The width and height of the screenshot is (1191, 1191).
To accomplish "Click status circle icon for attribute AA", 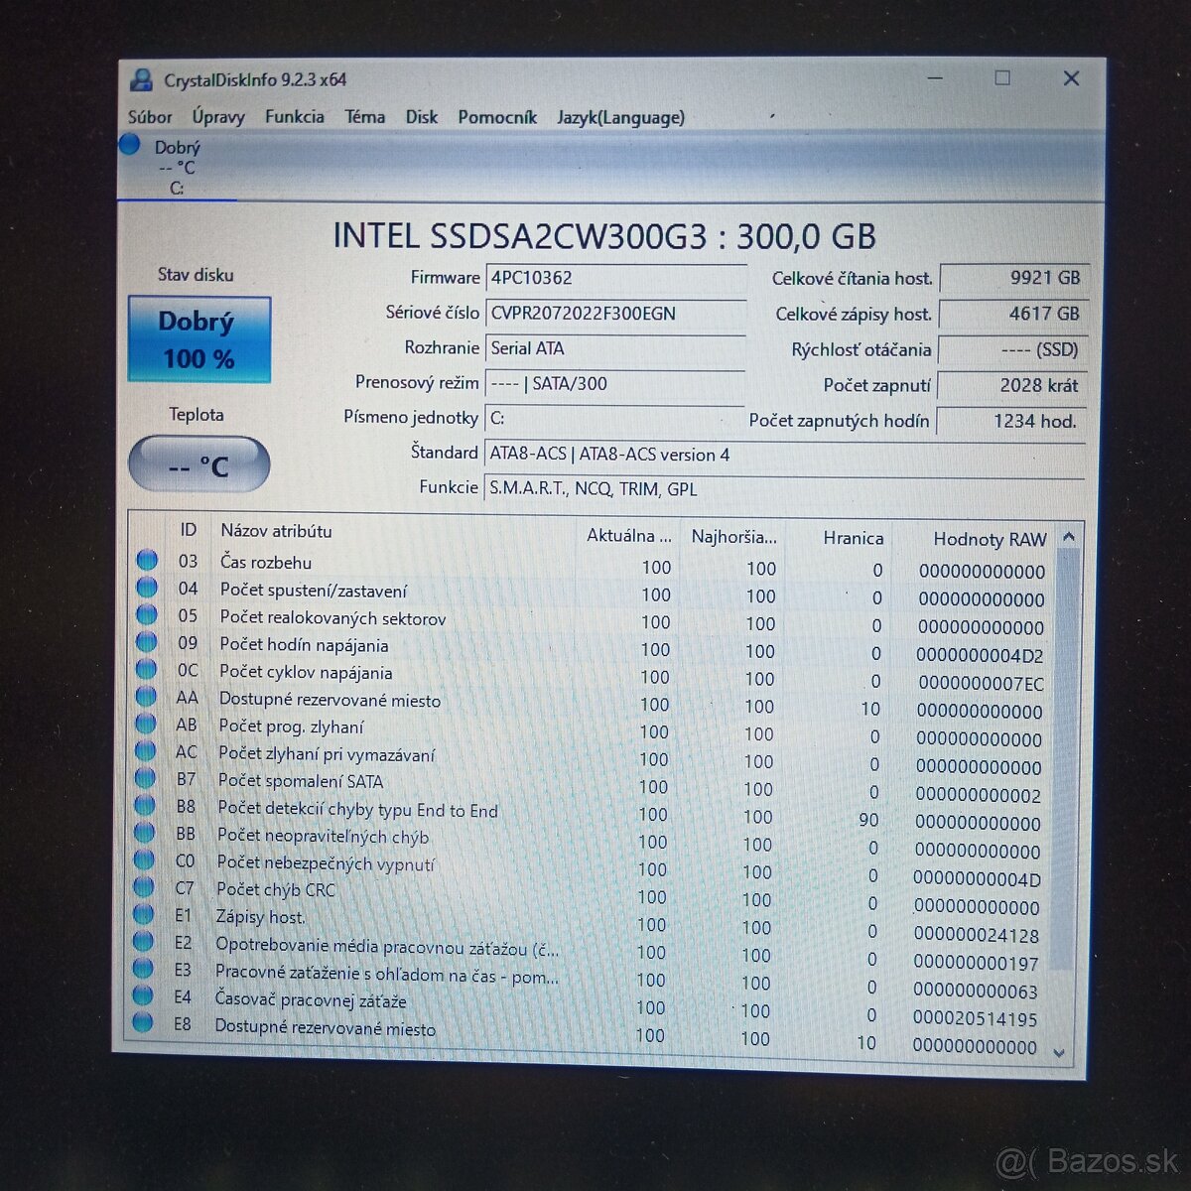I will (146, 696).
